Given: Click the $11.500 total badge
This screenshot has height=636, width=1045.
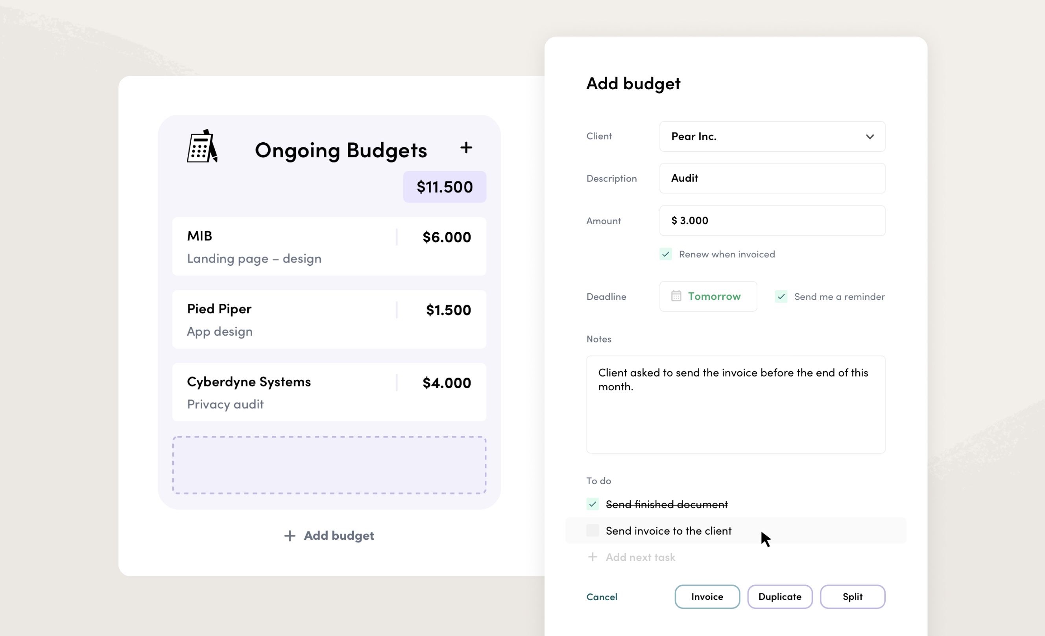Looking at the screenshot, I should point(445,187).
